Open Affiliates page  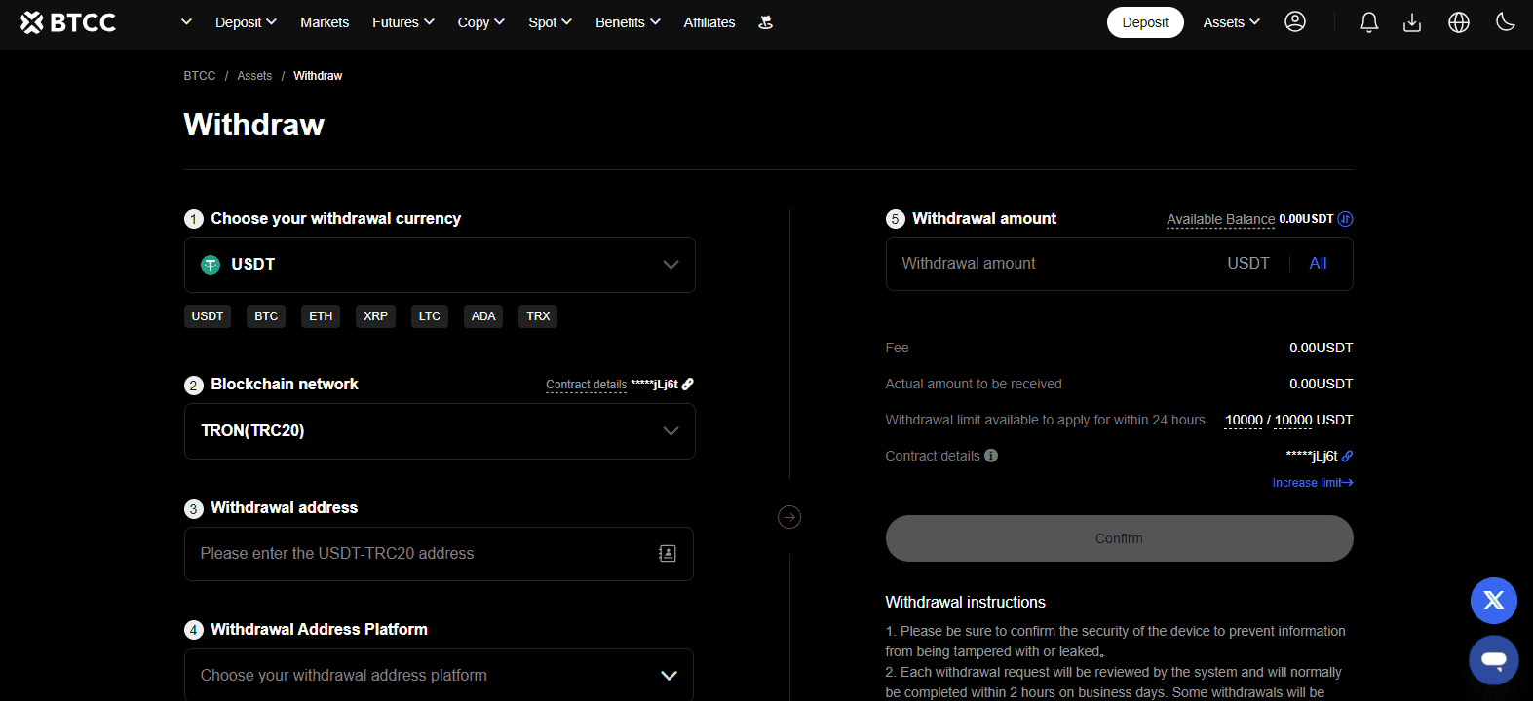coord(709,22)
